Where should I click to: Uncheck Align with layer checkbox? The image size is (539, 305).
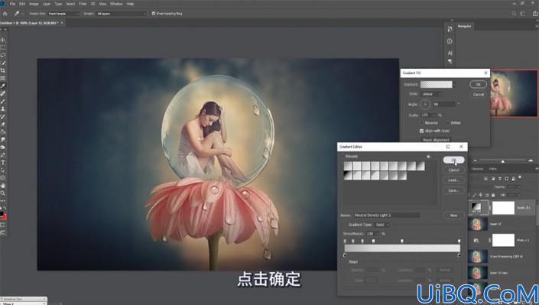click(422, 131)
